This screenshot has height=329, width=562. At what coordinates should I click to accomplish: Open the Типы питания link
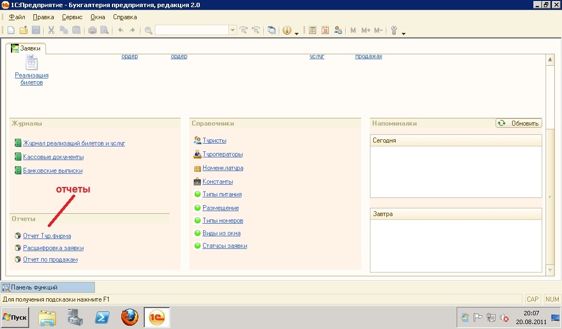pyautogui.click(x=222, y=195)
